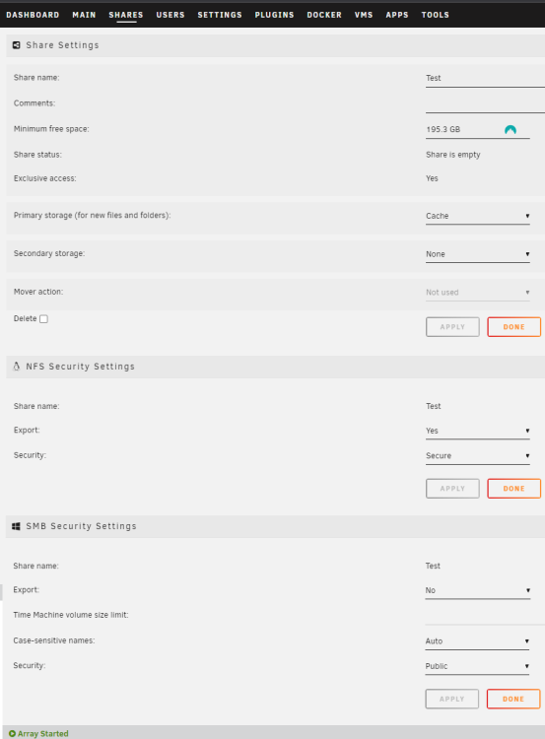Tick the Delete checkbox

[x=43, y=319]
